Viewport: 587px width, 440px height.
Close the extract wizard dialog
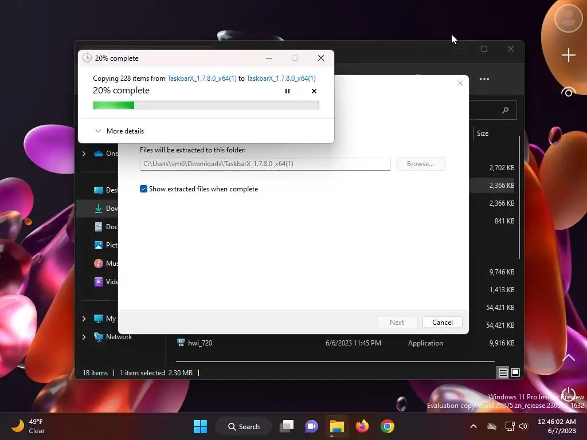(460, 83)
